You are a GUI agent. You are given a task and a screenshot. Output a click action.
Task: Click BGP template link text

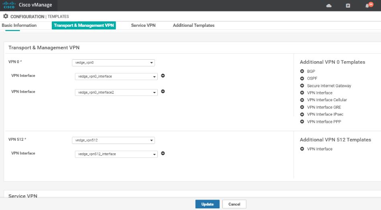[x=311, y=72]
